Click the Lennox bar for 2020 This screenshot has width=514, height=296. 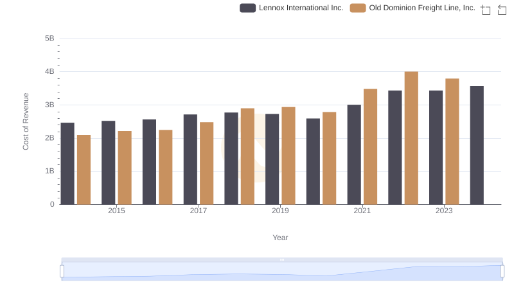tap(313, 161)
